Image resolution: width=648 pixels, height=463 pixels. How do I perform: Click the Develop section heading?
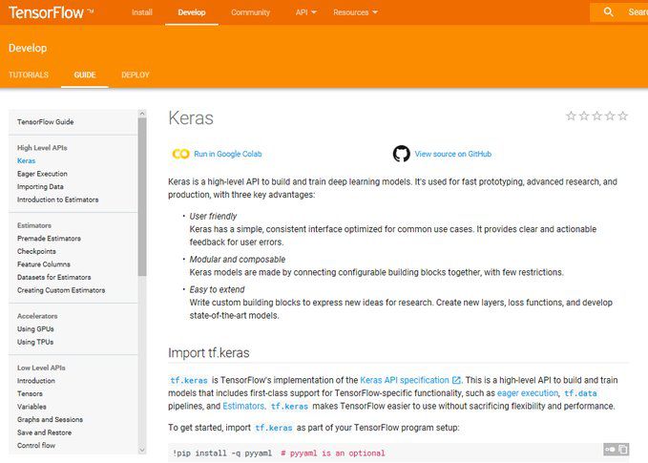[28, 48]
